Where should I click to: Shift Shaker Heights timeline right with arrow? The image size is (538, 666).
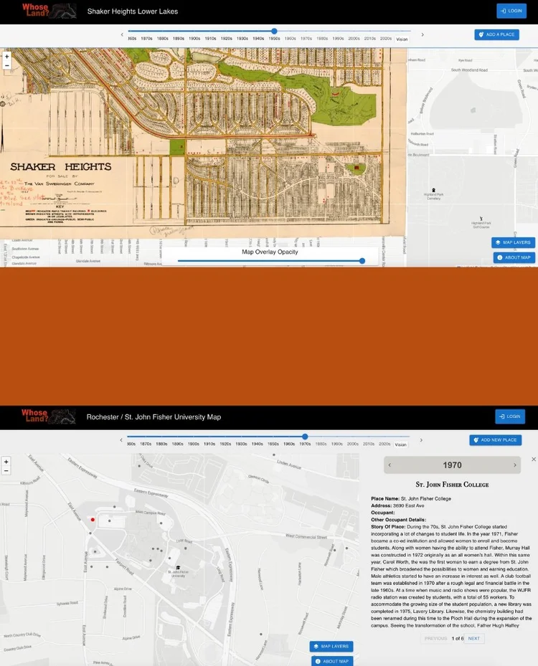pyautogui.click(x=423, y=35)
